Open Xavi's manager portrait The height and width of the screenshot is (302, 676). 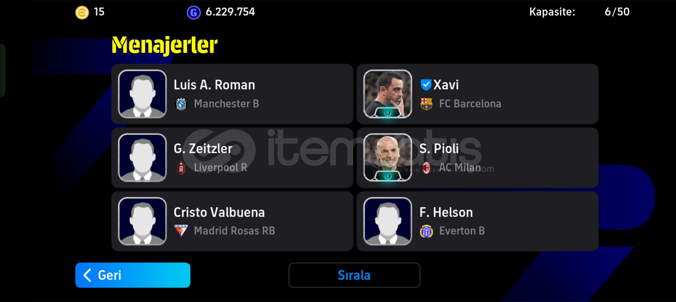tap(388, 94)
